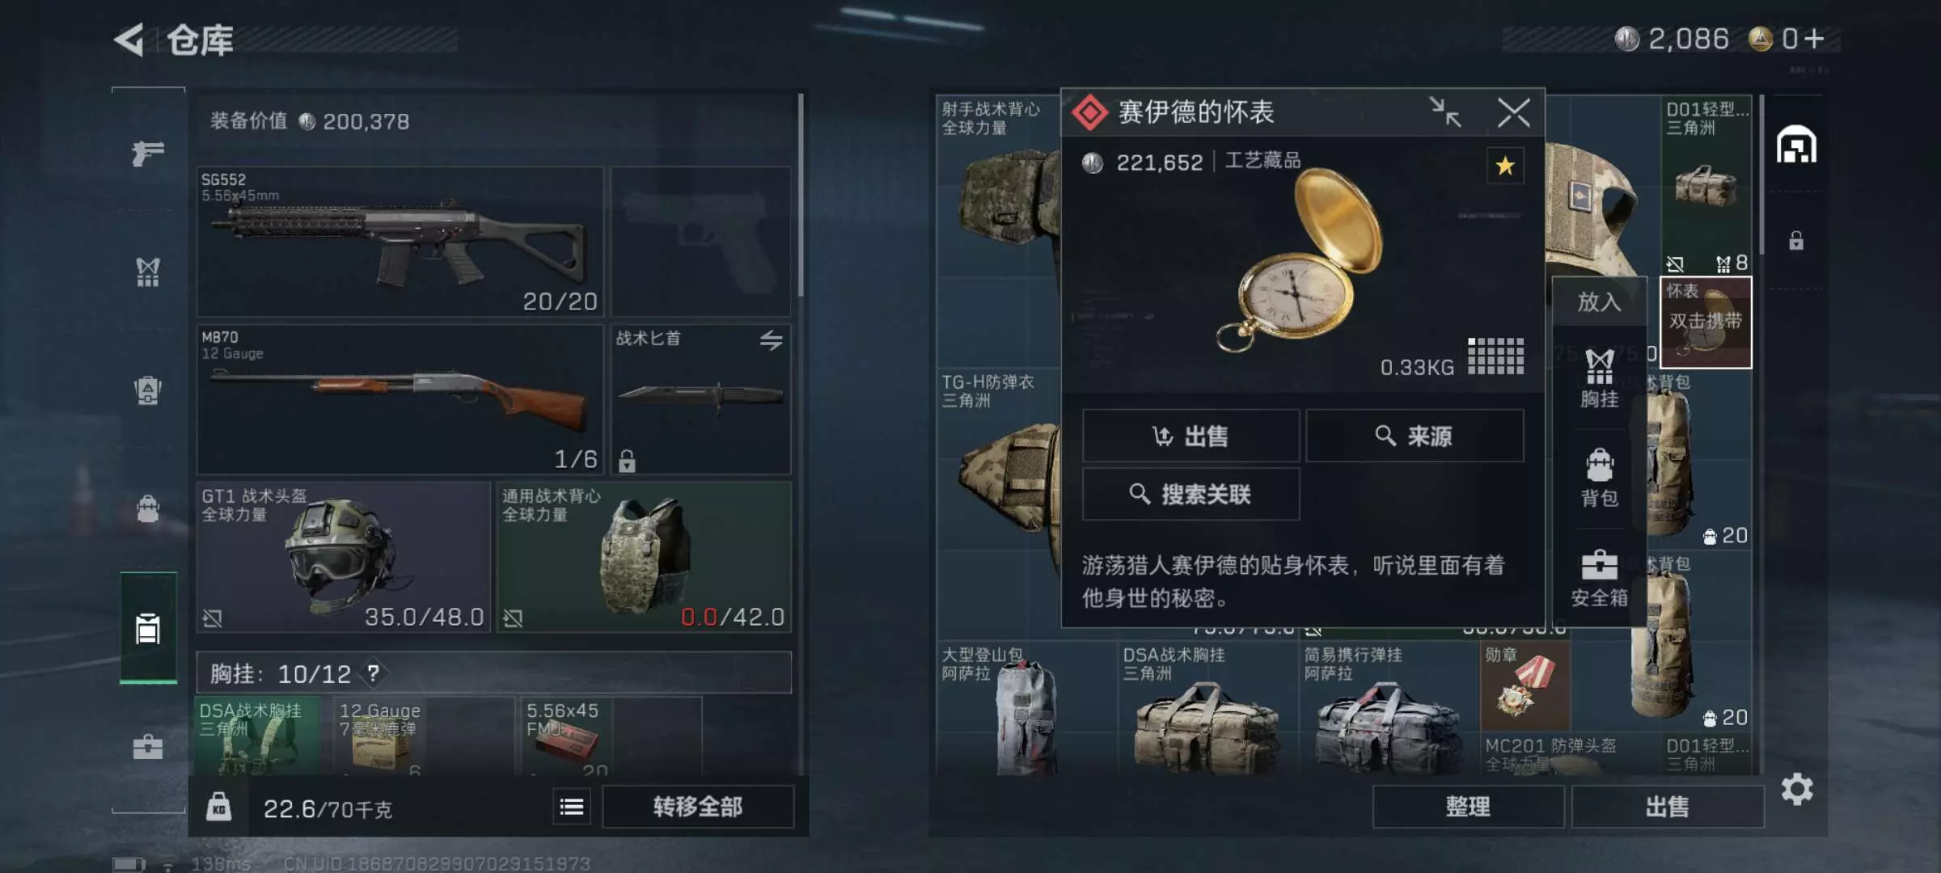The height and width of the screenshot is (873, 1941).
Task: Select the chest rig sidebar icon
Action: click(x=148, y=272)
